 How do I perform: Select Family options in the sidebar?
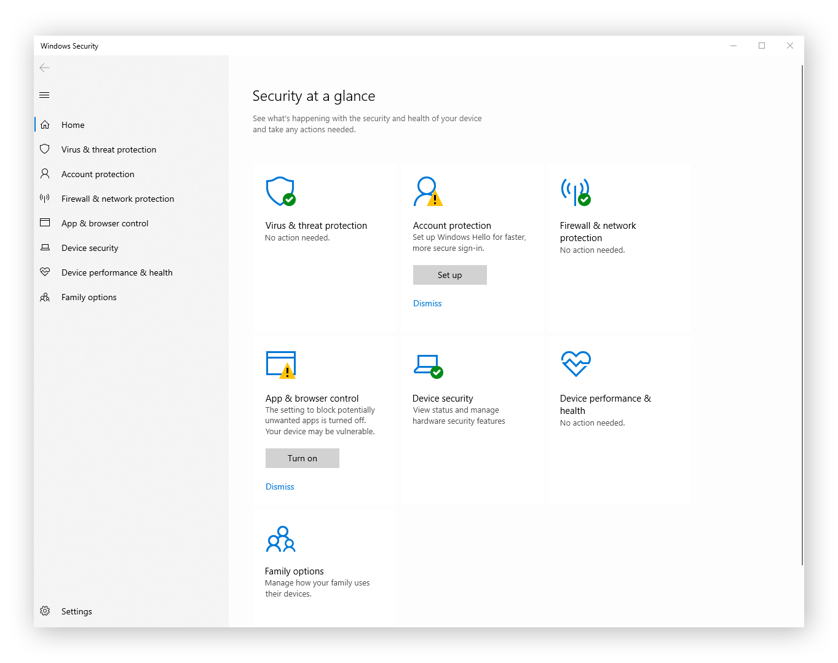[132, 297]
